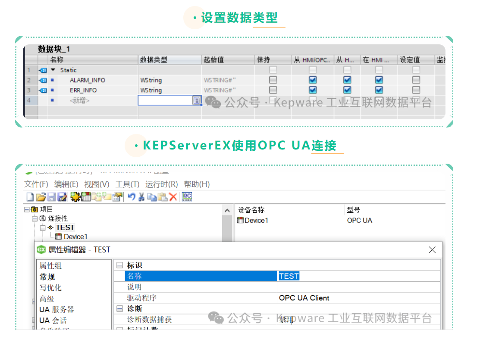483x339 pixels.
Task: Click the New project toolbar icon
Action: click(30, 197)
